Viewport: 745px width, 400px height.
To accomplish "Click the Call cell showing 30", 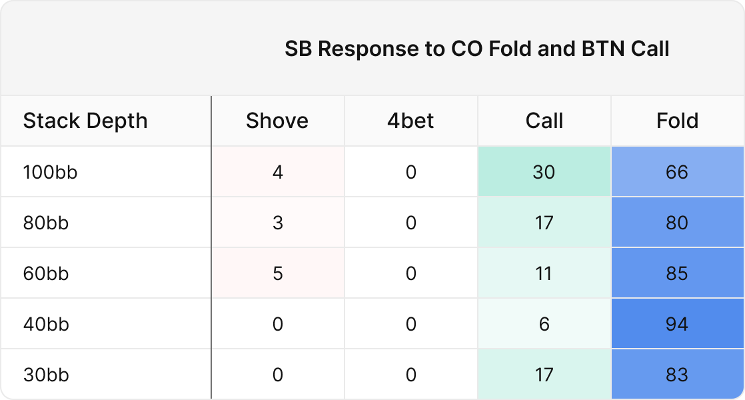I will (544, 172).
